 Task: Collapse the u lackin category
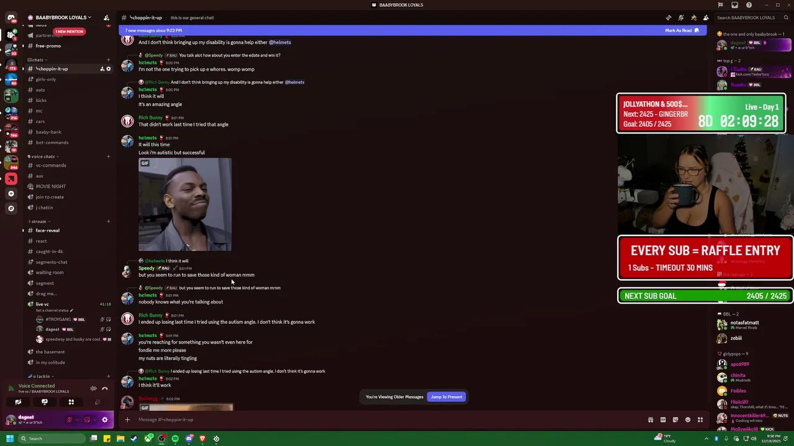point(41,376)
